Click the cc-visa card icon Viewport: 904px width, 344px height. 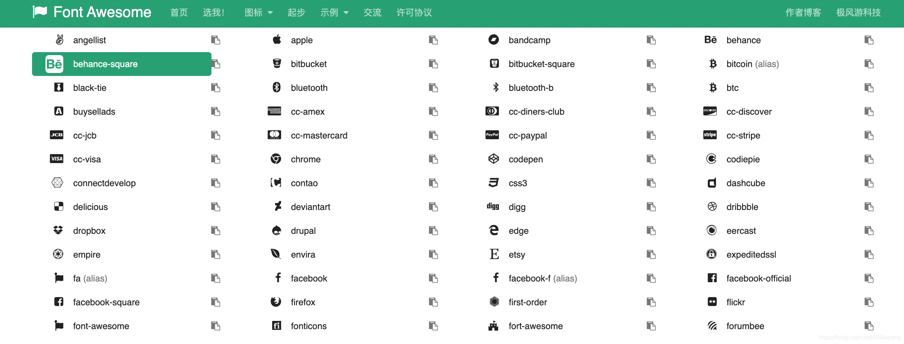(57, 159)
